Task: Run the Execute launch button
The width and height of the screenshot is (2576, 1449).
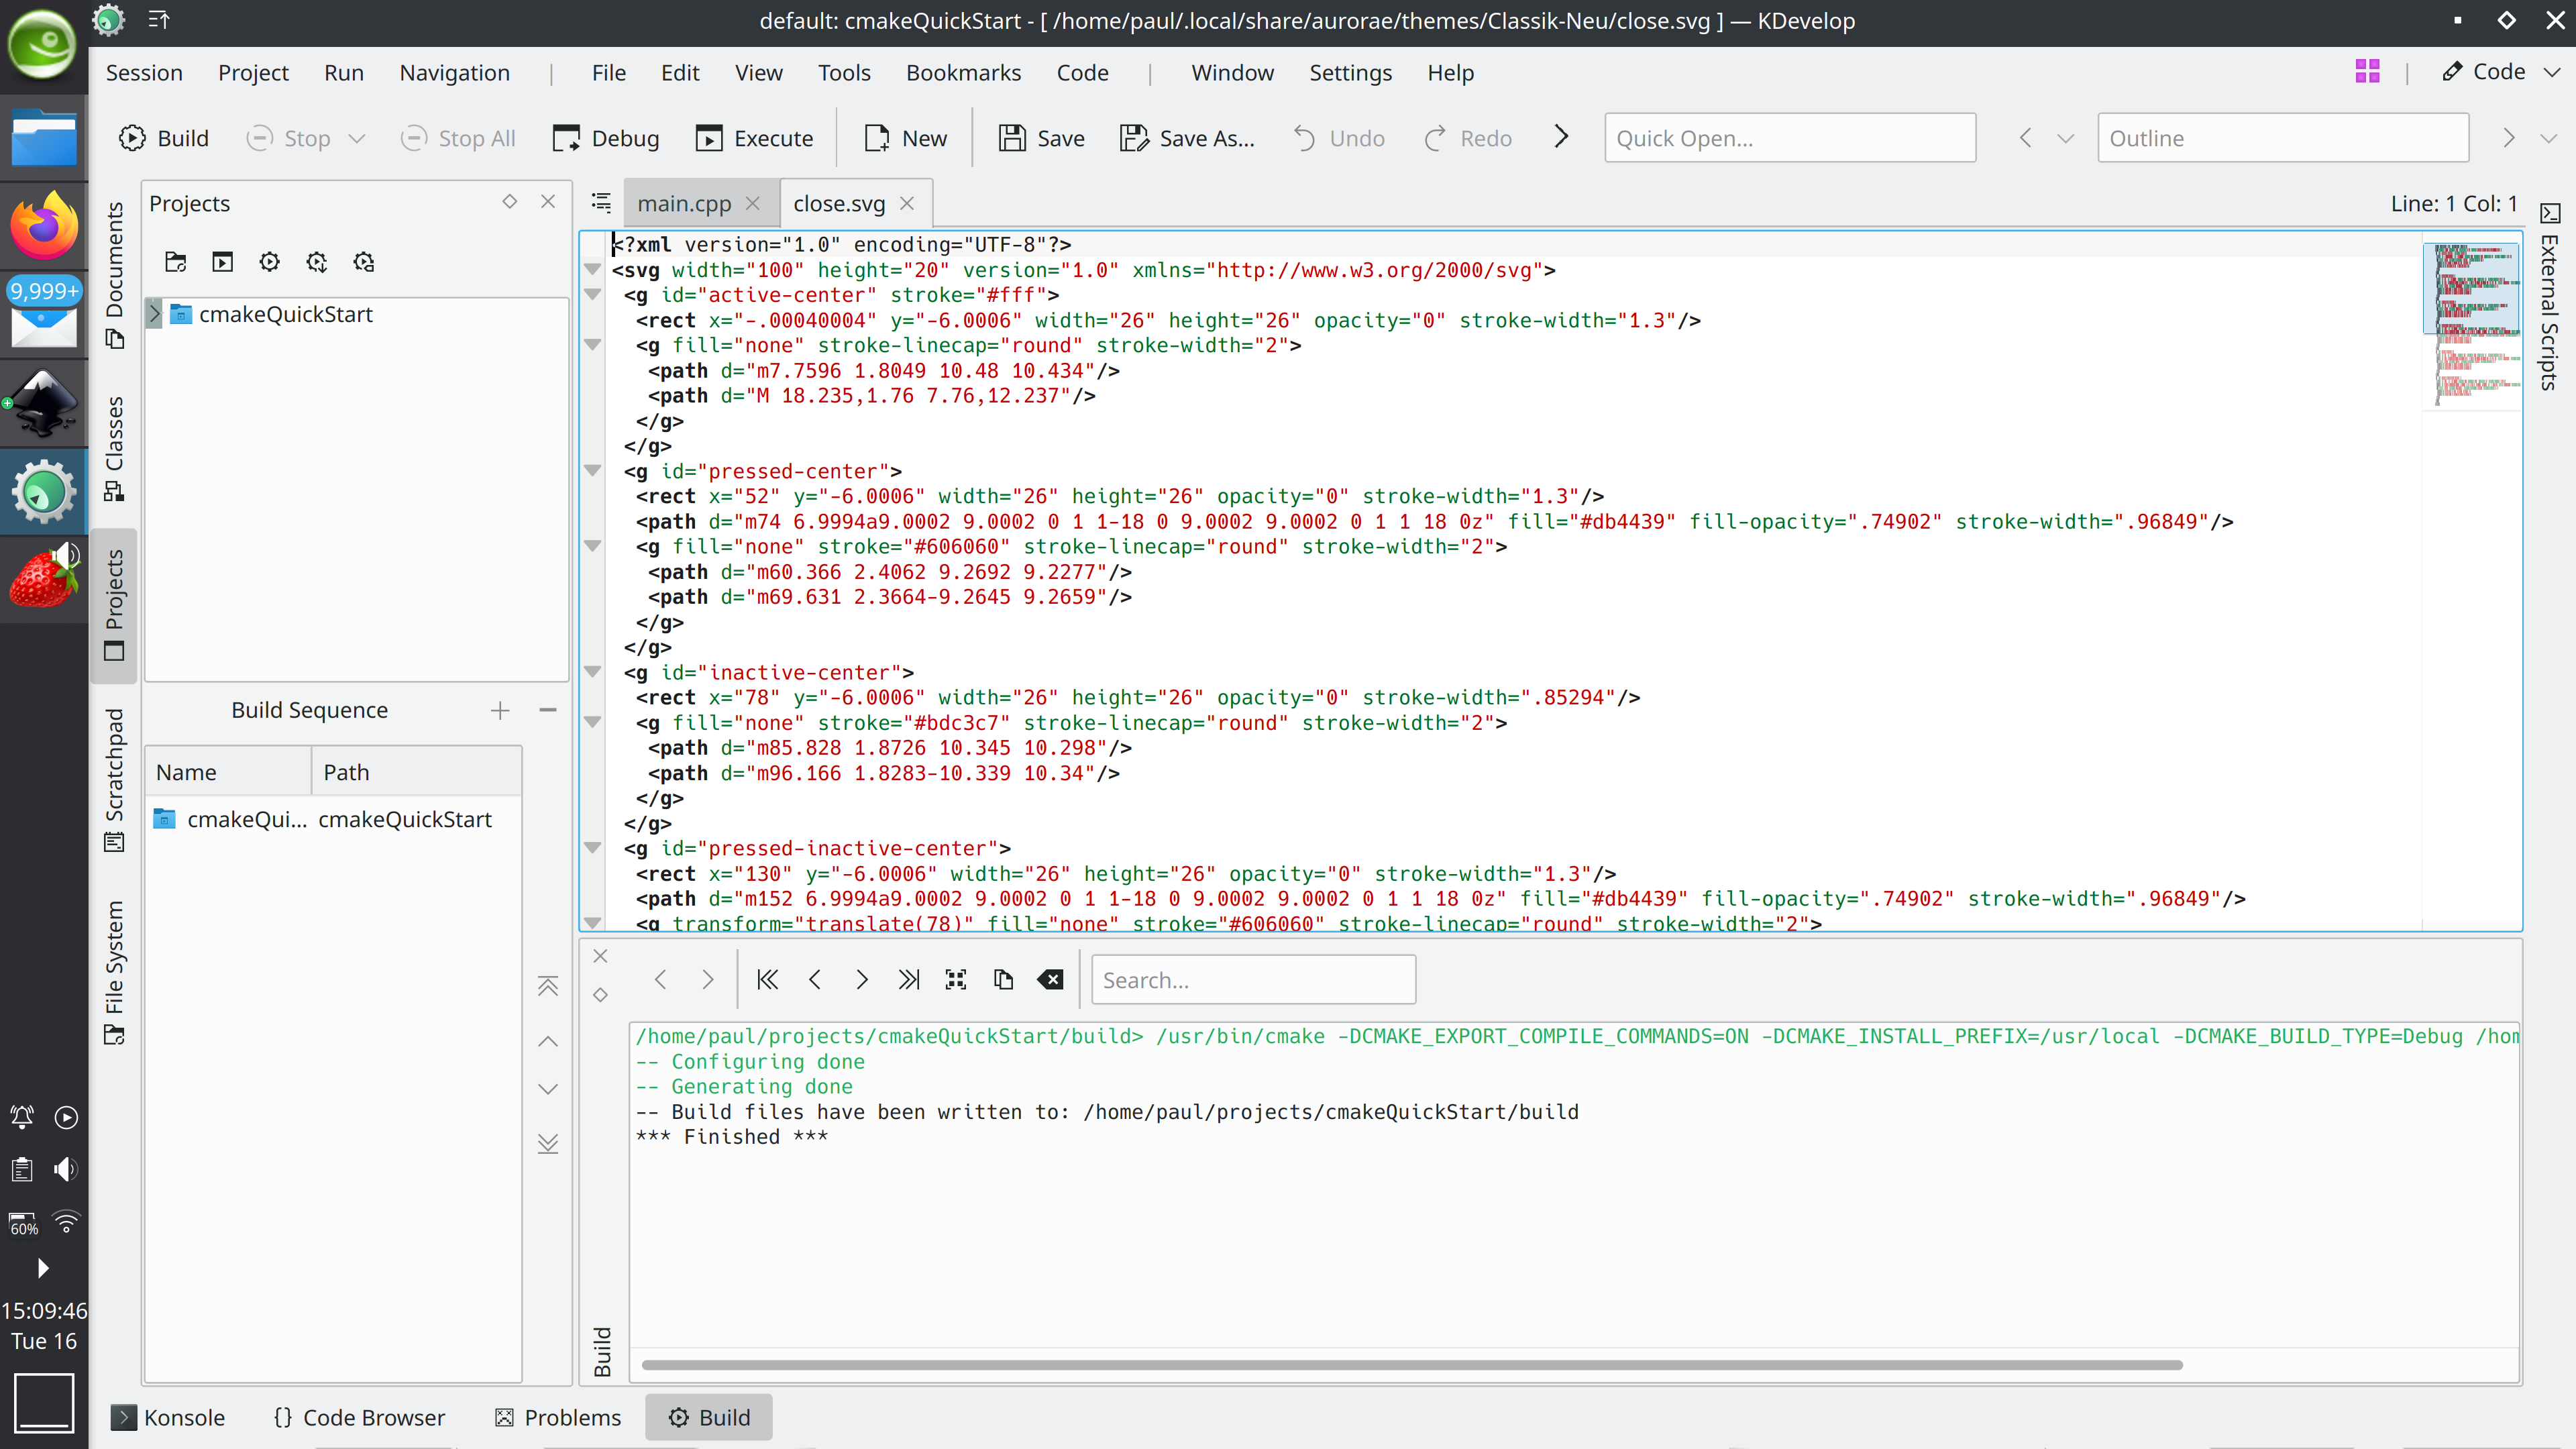Action: (x=755, y=138)
